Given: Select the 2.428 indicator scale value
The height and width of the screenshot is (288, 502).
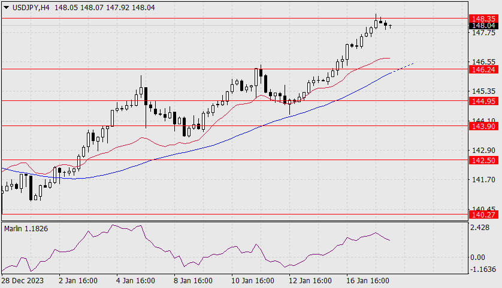Looking at the screenshot, I should tap(480, 227).
